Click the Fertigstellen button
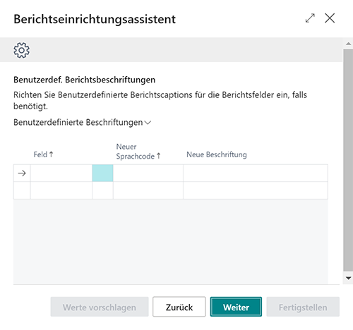The height and width of the screenshot is (330, 353). click(x=303, y=307)
